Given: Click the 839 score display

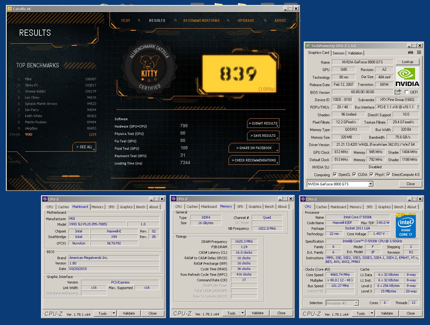Looking at the screenshot, I should tap(239, 74).
